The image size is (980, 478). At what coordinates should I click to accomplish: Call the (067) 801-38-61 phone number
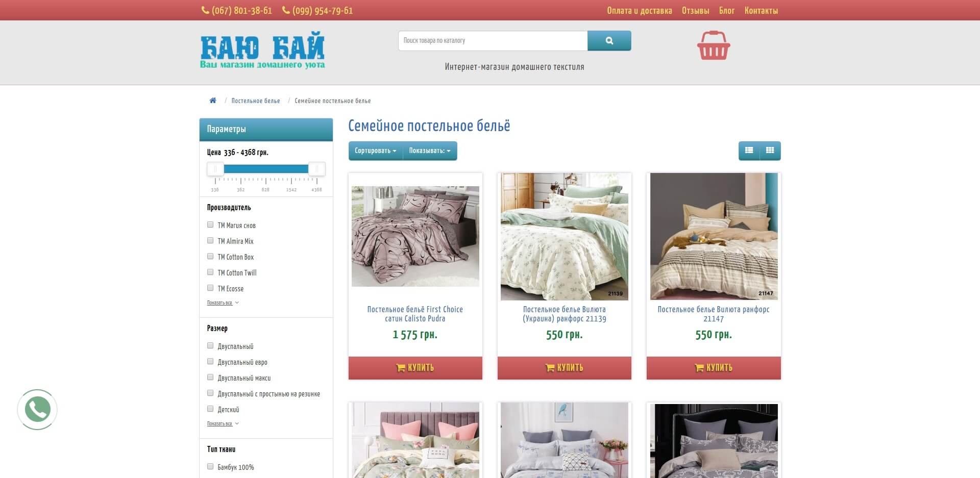click(x=237, y=11)
